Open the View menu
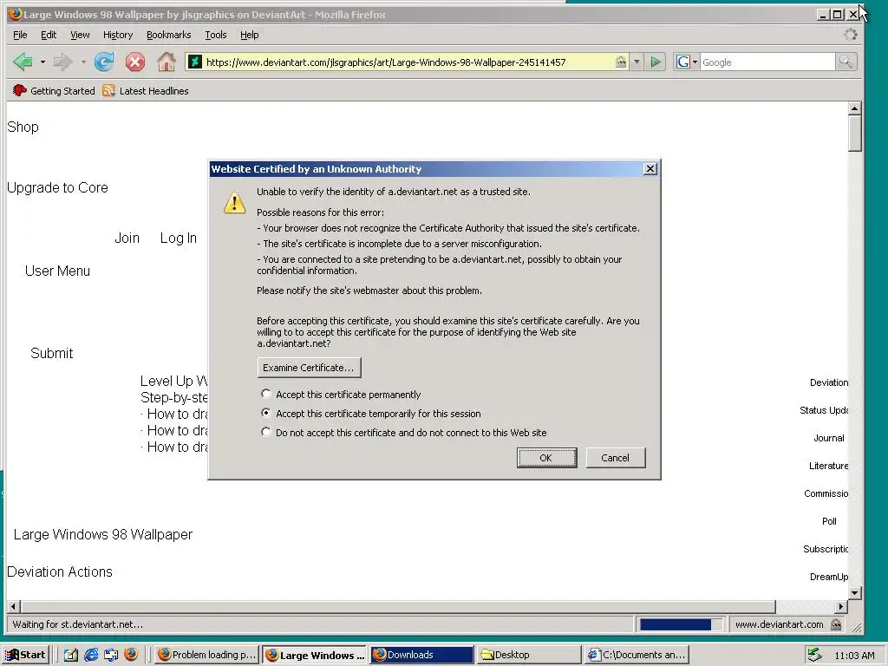 pyautogui.click(x=80, y=35)
